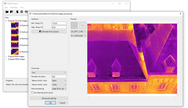This screenshot has height=108, width=188.
Task: Click the second folder icon in MainWindow toolbar
Action: (12, 12)
